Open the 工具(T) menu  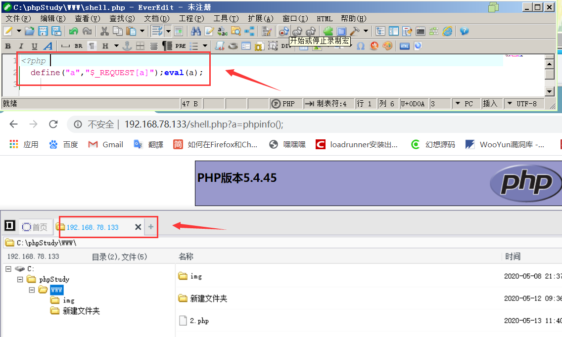(226, 19)
